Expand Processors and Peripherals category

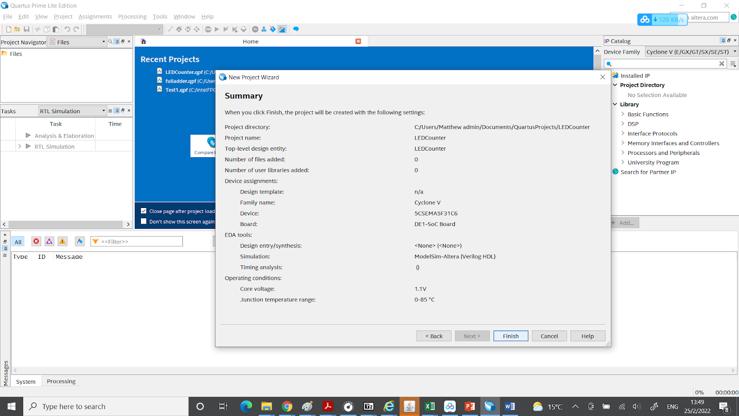coord(623,153)
